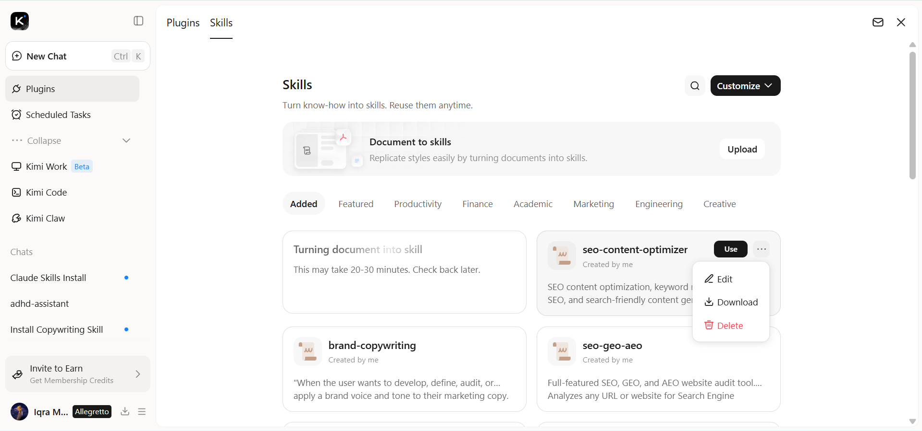Viewport: 922px width, 431px height.
Task: Click the seo-content-optimizer skill icon
Action: tap(562, 256)
